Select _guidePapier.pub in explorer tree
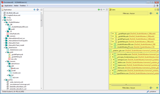Image resolution: width=160 pixels, height=94 pixels. (x=17, y=54)
